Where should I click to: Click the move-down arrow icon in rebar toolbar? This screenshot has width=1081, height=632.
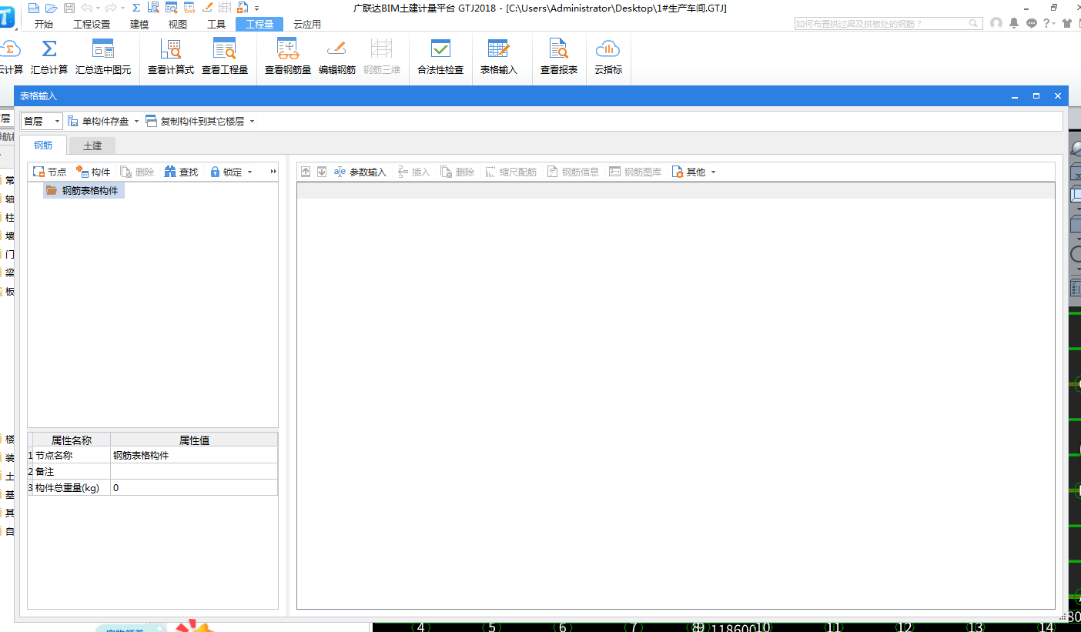[x=322, y=172]
